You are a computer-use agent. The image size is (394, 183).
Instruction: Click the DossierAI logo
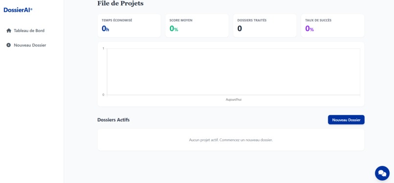point(18,10)
